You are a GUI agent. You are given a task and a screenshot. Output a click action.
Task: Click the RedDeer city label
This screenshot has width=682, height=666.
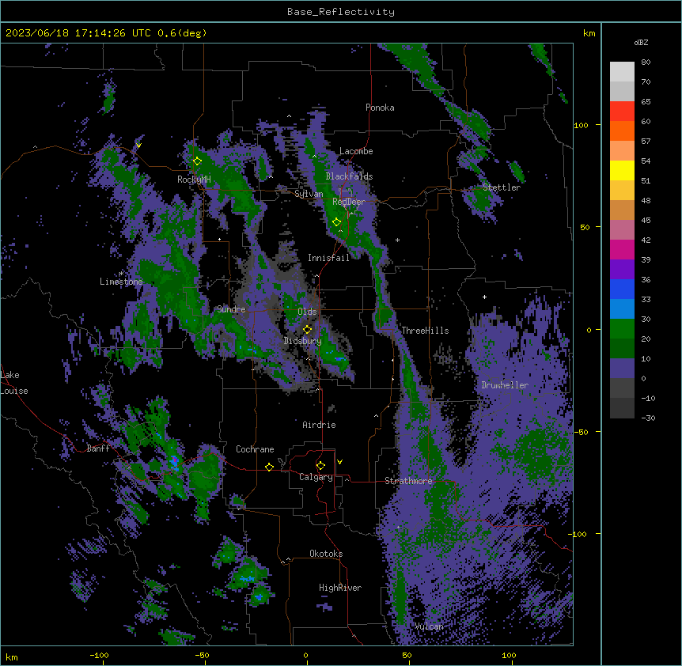point(348,202)
